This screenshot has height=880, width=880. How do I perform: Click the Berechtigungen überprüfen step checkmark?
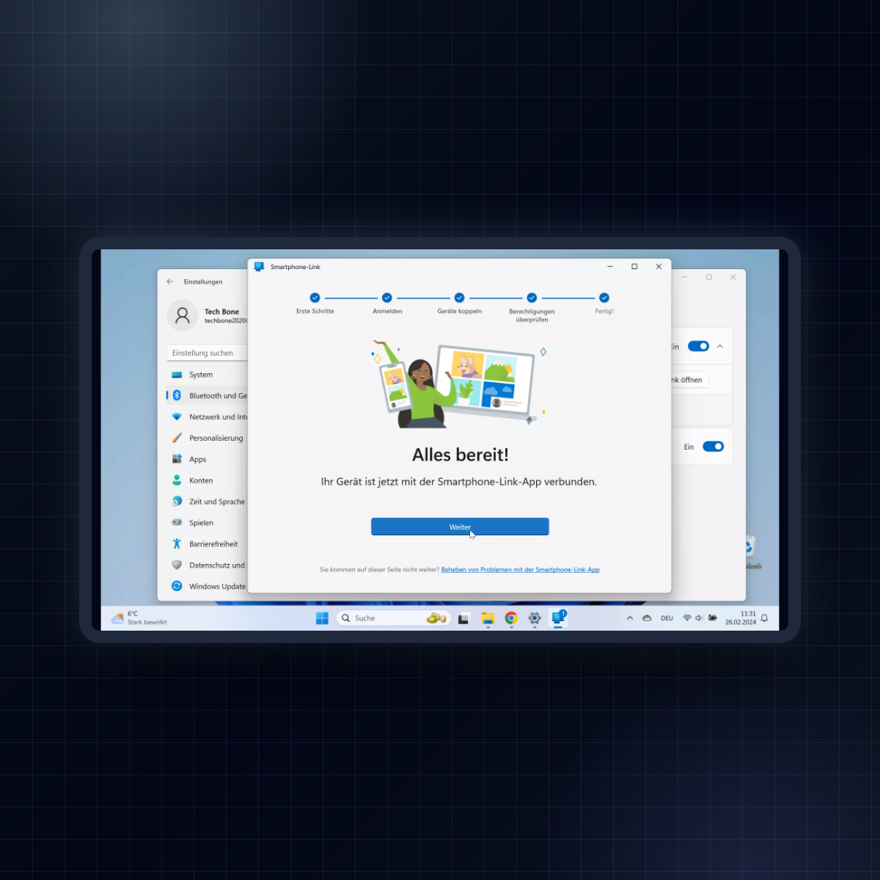coord(532,298)
